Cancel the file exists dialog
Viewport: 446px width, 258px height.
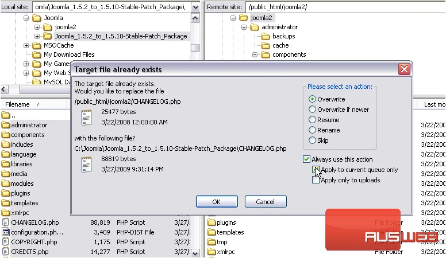click(x=266, y=201)
